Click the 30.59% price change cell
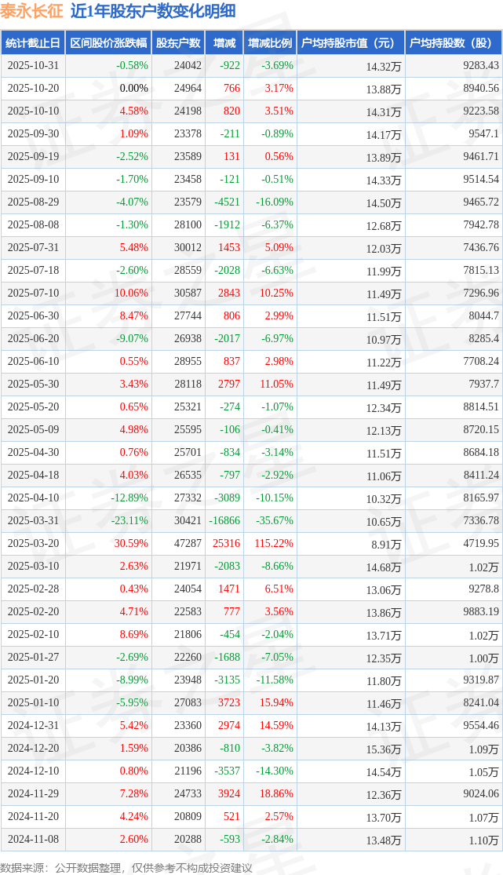The width and height of the screenshot is (503, 875). coord(131,544)
